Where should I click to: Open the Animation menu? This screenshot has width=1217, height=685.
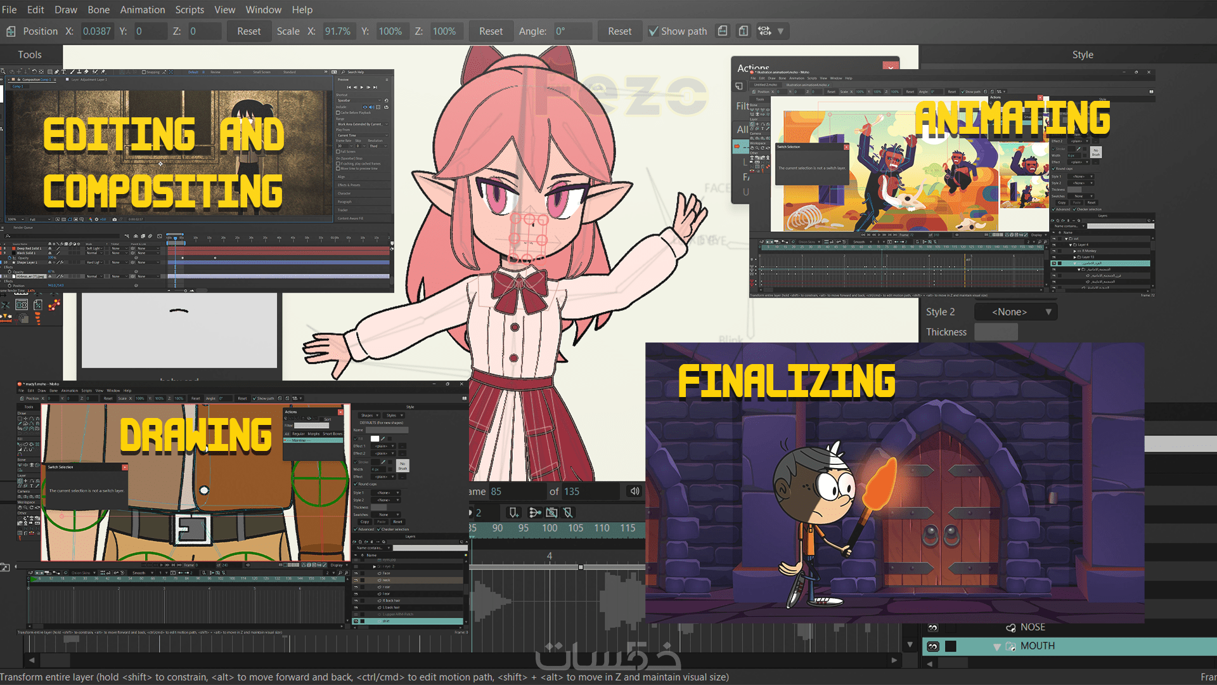pos(142,10)
